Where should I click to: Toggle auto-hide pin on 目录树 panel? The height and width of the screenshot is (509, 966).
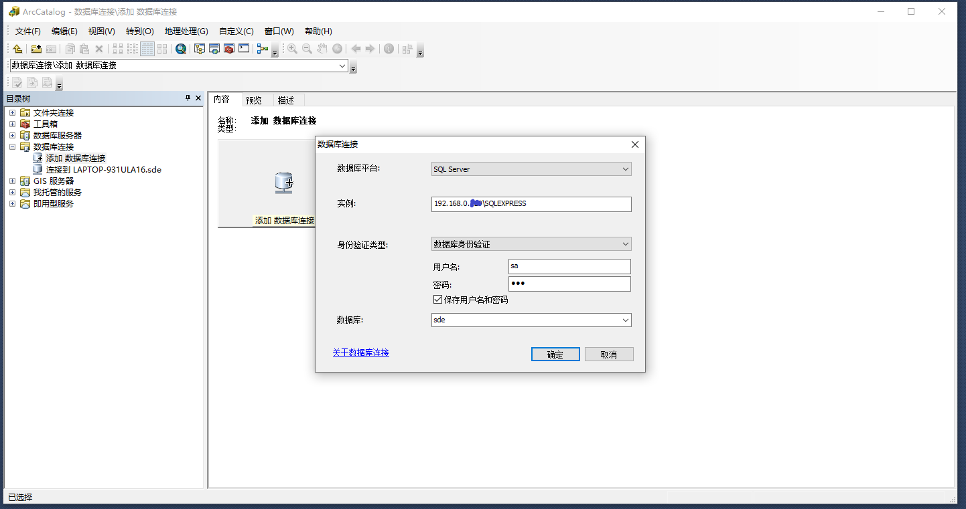(x=188, y=98)
